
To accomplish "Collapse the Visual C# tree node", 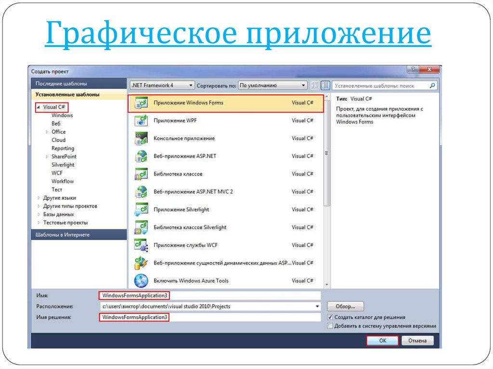I will pyautogui.click(x=39, y=107).
